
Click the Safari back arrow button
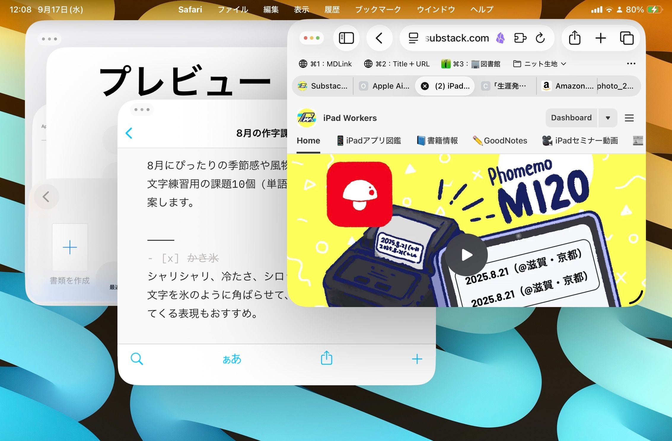(379, 38)
